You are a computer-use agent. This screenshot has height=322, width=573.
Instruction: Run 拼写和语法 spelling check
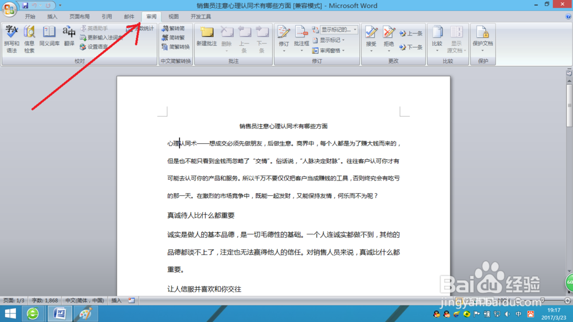coord(11,40)
